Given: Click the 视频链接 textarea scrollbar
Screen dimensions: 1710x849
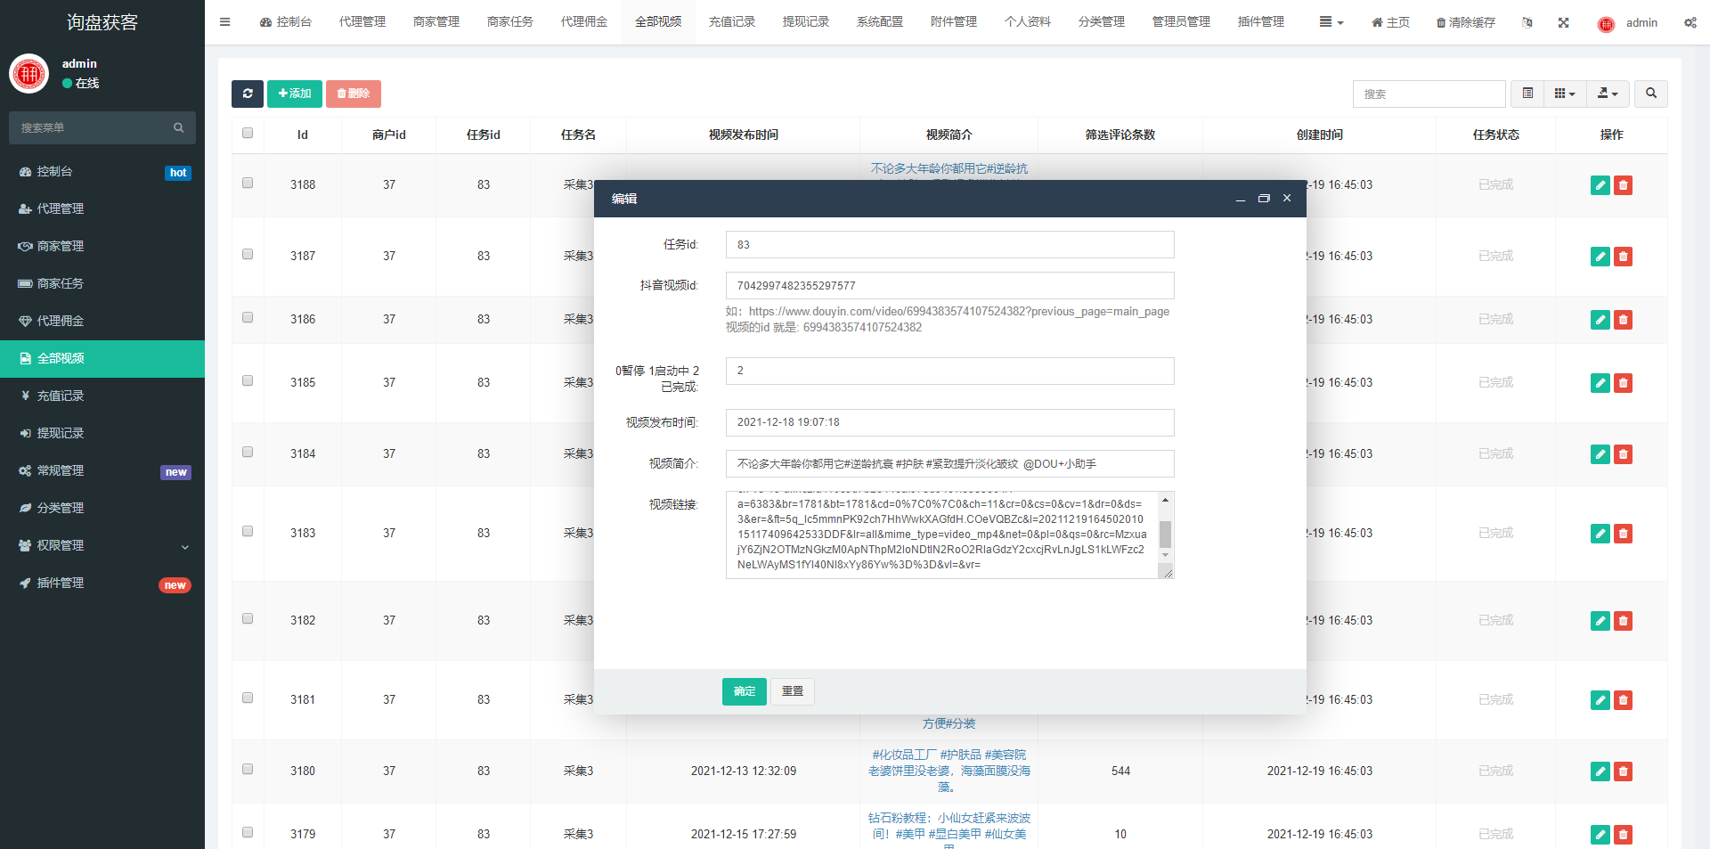Looking at the screenshot, I should (x=1165, y=535).
